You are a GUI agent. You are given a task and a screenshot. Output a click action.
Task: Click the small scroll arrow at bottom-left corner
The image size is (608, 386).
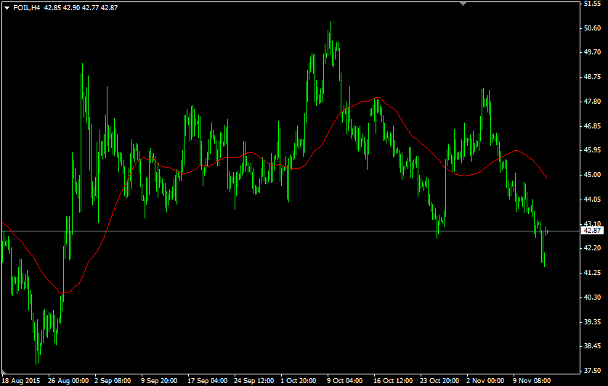(4, 373)
